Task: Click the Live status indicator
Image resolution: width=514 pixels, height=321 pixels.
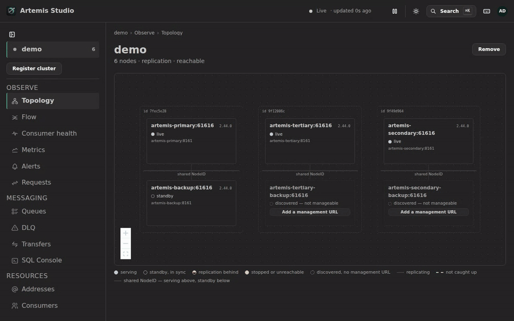Action: (318, 11)
